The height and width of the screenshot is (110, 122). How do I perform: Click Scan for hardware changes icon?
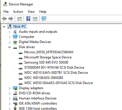(44, 19)
